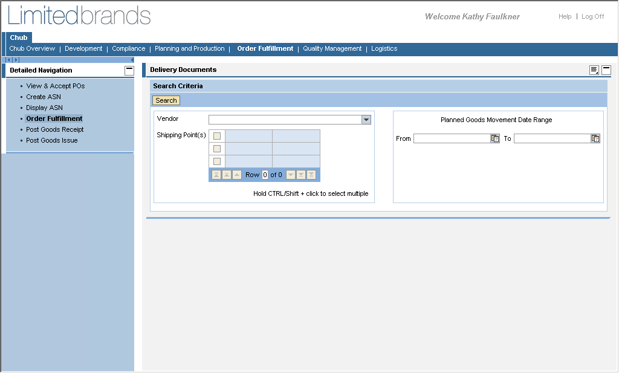Switch to the Chub tab
This screenshot has width=619, height=373.
[x=19, y=37]
